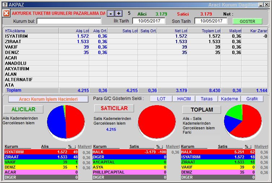This screenshot has height=183, width=272.
Task: Click blue ISYATIRIM row in total list
Action: pos(218,157)
